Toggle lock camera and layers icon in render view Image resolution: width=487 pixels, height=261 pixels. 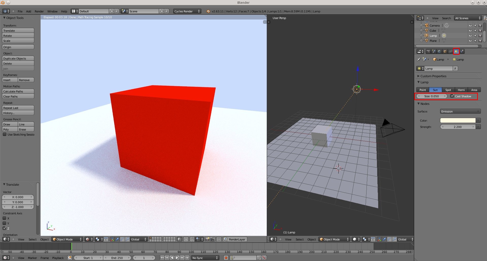[180, 239]
